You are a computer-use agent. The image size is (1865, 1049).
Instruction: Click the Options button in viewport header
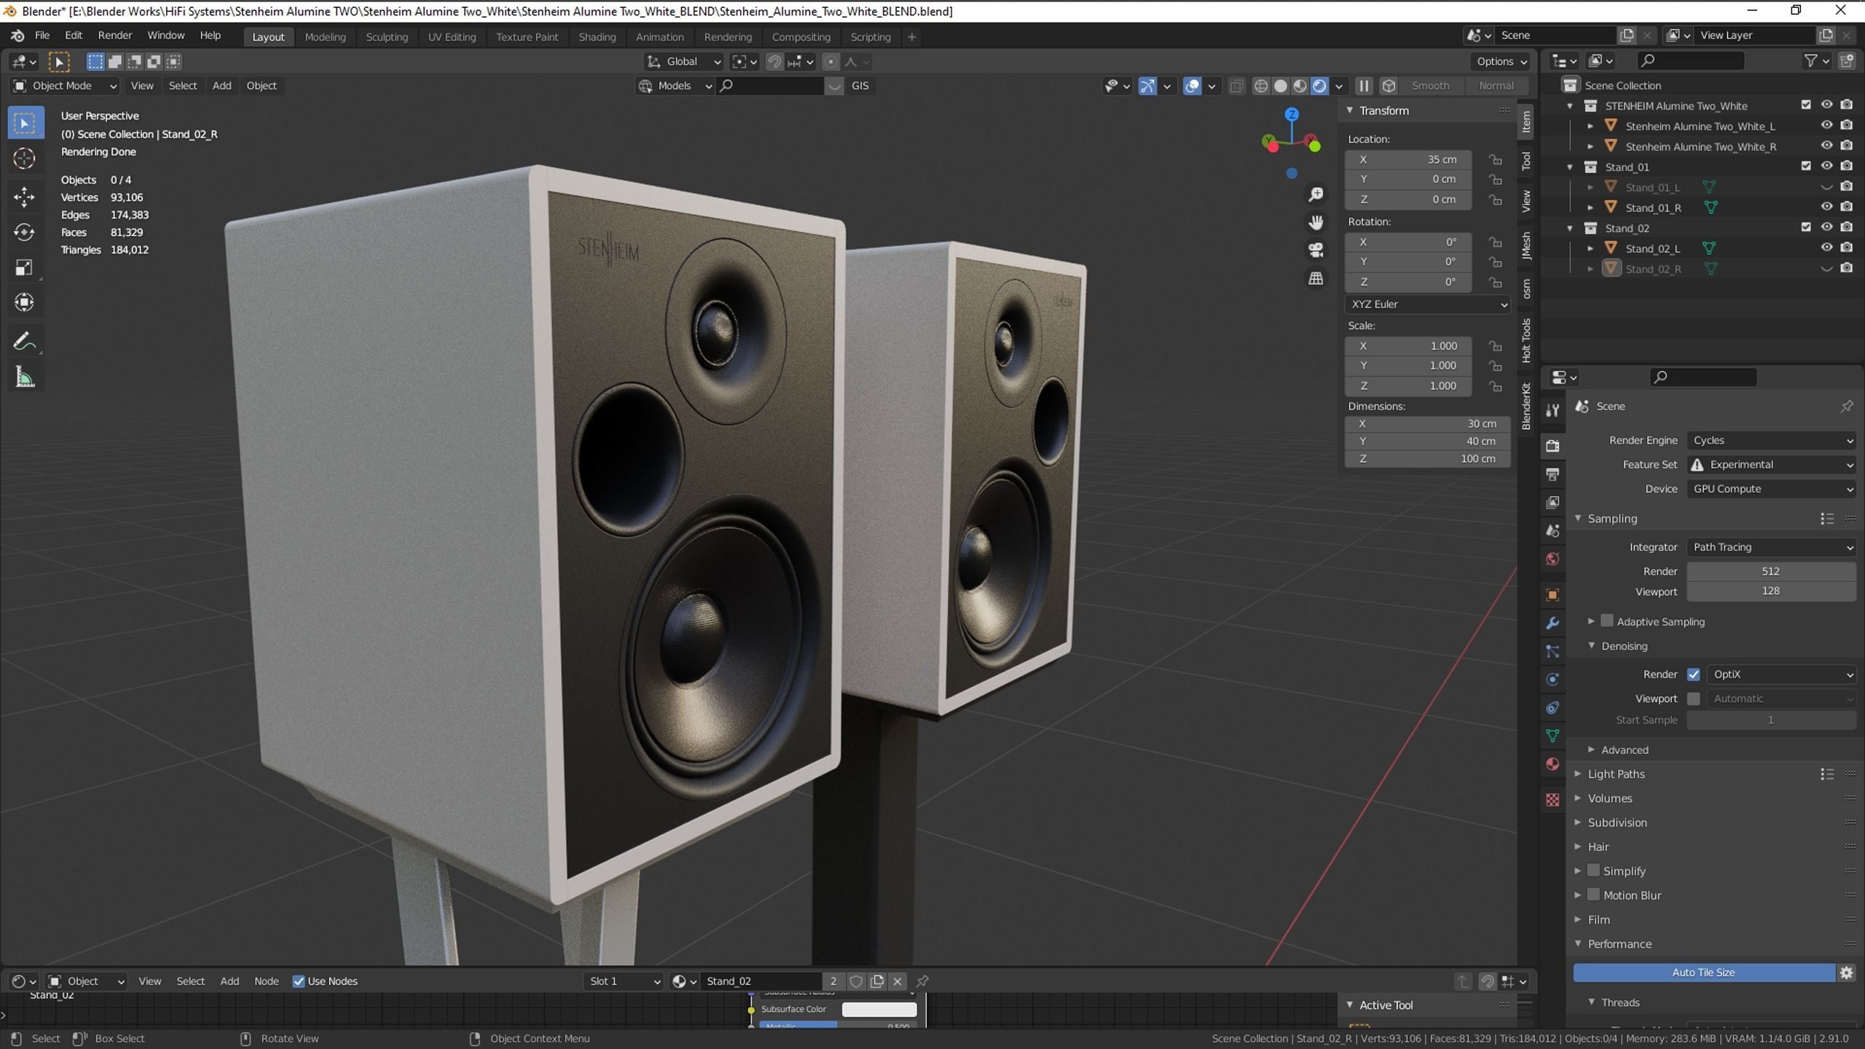(x=1502, y=61)
